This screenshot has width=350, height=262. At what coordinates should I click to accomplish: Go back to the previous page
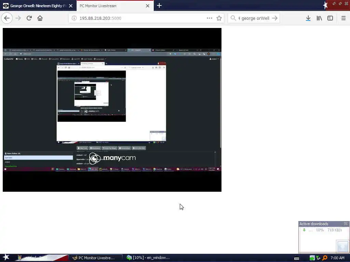tap(7, 18)
